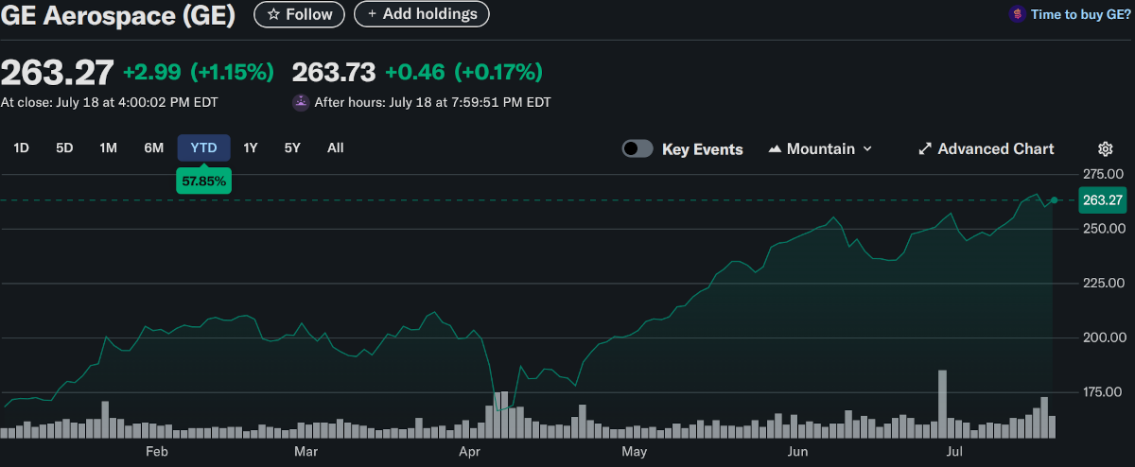
Task: Click the closing price 263.27 headline
Action: click(x=58, y=72)
